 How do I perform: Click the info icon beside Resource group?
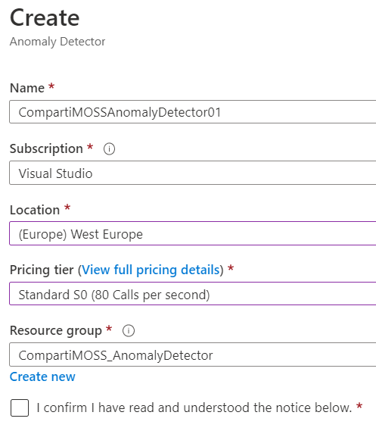(129, 331)
